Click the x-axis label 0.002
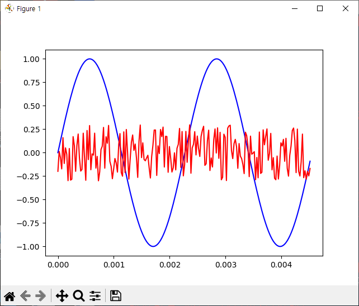359x306 pixels. [170, 265]
